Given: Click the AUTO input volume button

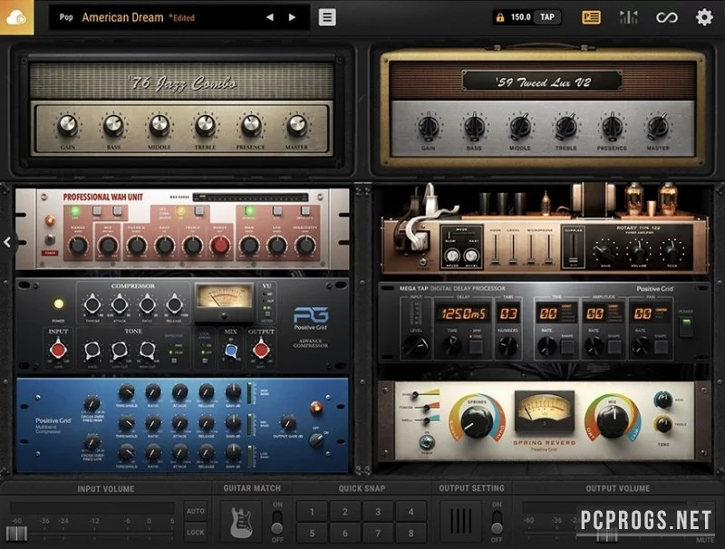Looking at the screenshot, I should (x=195, y=511).
